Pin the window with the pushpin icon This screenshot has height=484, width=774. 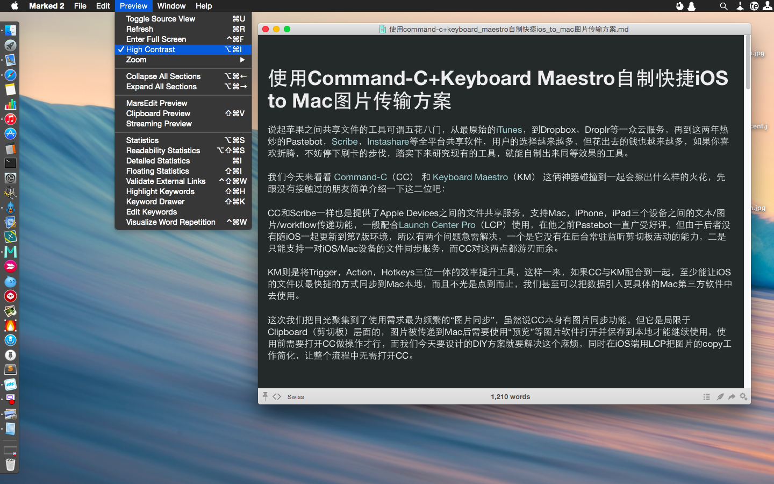point(265,396)
